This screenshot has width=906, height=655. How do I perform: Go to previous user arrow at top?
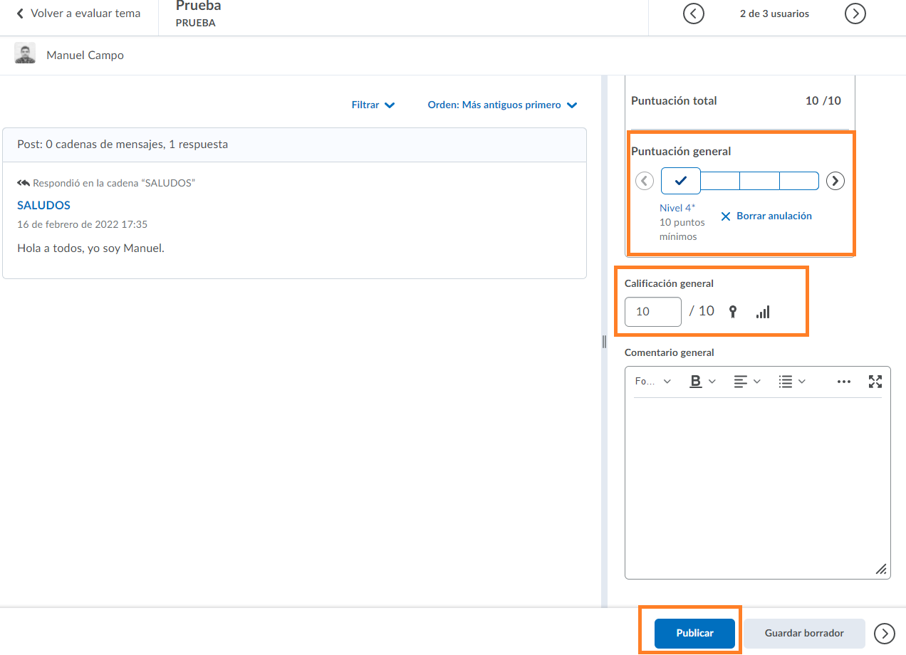click(x=693, y=14)
